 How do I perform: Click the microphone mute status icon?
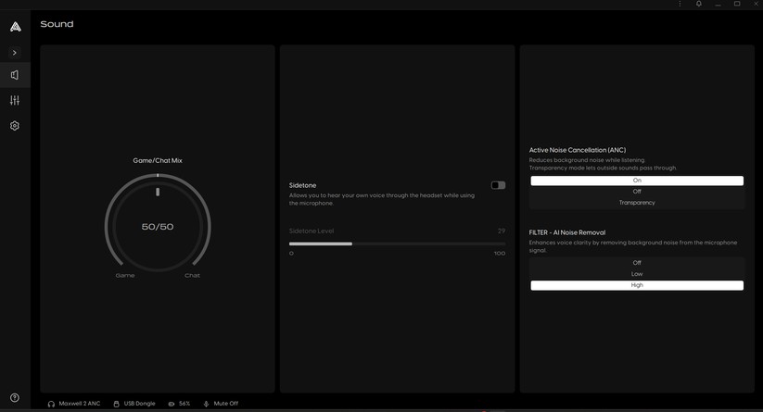[x=206, y=404]
